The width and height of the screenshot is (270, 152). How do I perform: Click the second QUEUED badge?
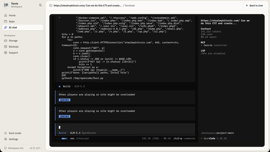(x=65, y=116)
